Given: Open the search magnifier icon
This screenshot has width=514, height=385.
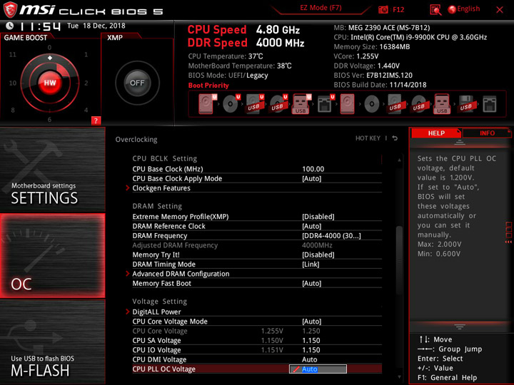Looking at the screenshot, I should [x=435, y=10].
